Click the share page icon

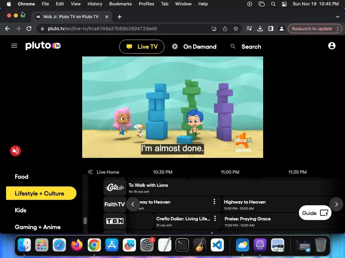(225, 29)
